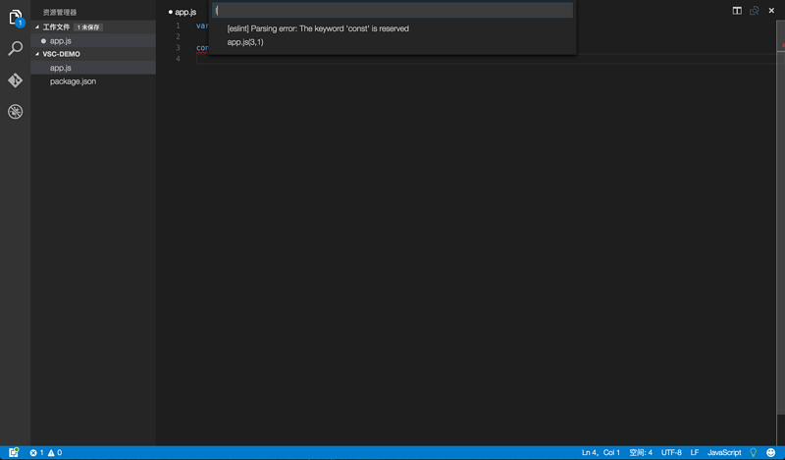
Task: Click line number 1 in gutter
Action: click(x=178, y=26)
